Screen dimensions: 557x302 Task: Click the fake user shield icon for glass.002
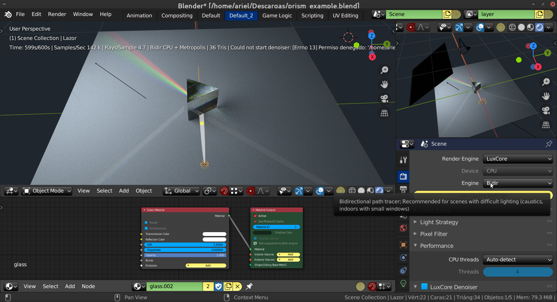point(218,286)
